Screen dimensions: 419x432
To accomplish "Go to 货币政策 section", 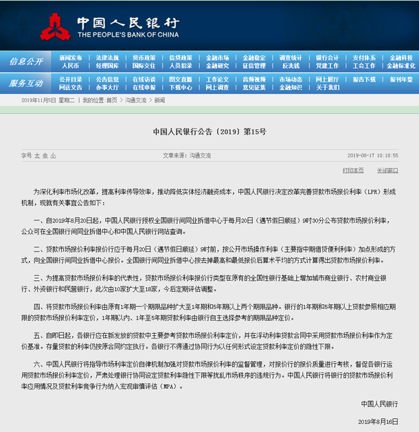I will [x=144, y=58].
